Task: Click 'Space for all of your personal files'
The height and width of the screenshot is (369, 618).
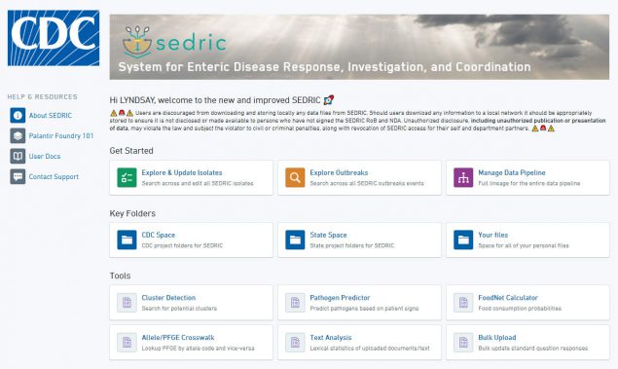Action: pos(524,245)
